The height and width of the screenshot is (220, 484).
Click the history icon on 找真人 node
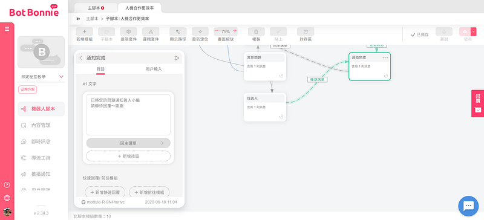(x=281, y=117)
